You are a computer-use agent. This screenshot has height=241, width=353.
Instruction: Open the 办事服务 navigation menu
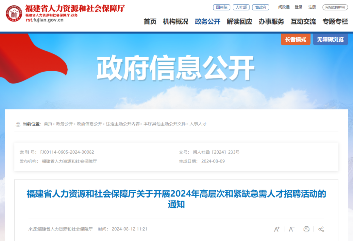point(271,21)
